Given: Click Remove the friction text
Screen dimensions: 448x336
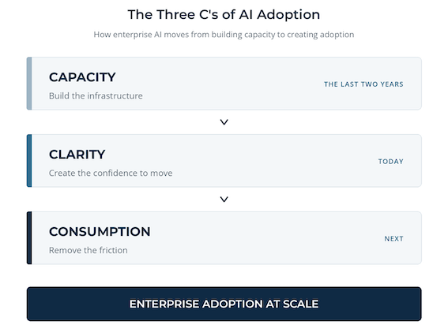Looking at the screenshot, I should pos(88,250).
